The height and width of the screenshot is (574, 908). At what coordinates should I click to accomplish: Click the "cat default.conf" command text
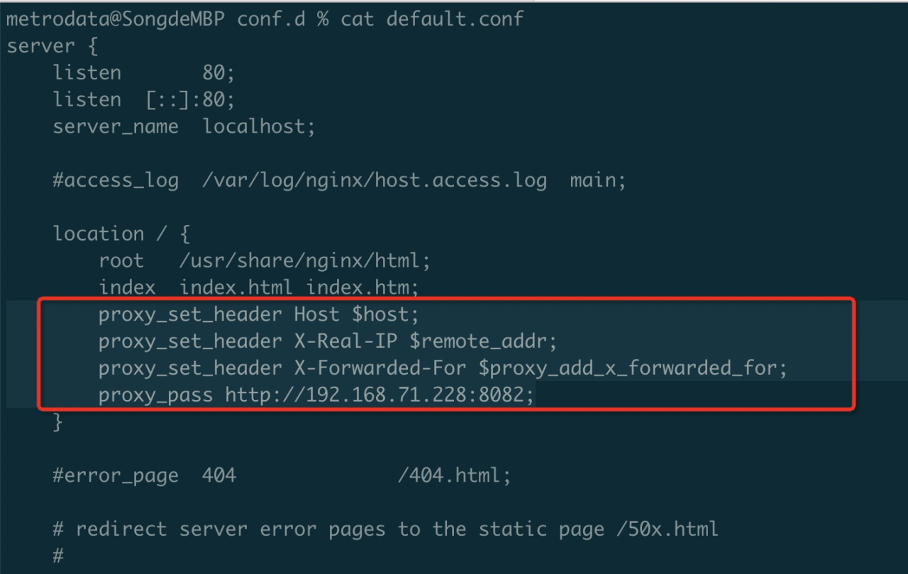click(431, 18)
